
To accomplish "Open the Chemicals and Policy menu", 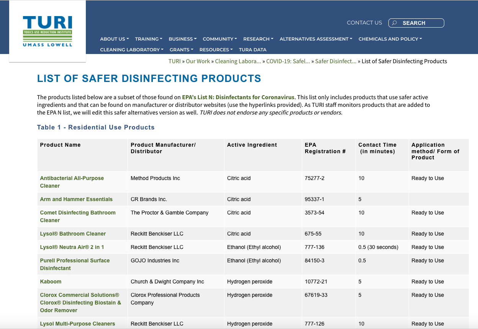I will (390, 39).
